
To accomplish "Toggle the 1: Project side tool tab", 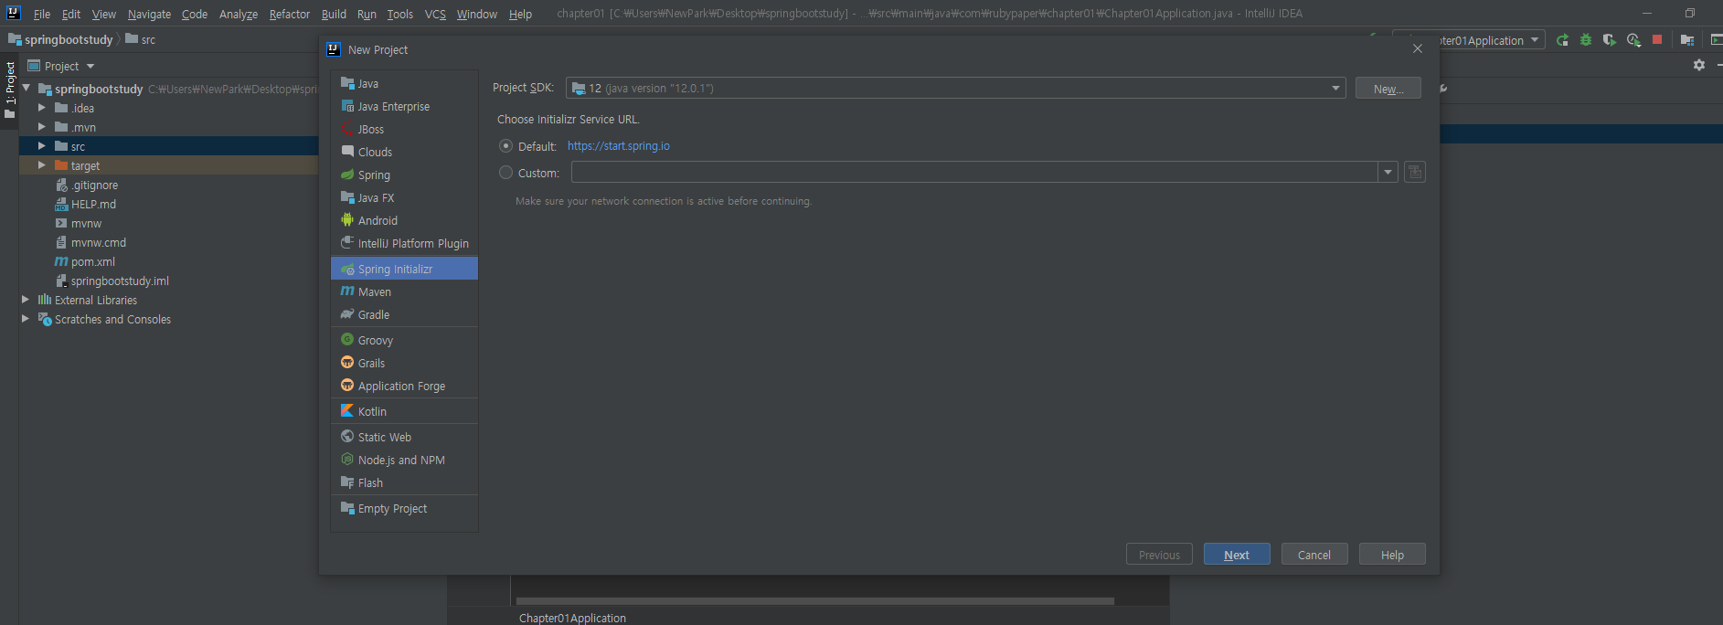I will (x=10, y=89).
